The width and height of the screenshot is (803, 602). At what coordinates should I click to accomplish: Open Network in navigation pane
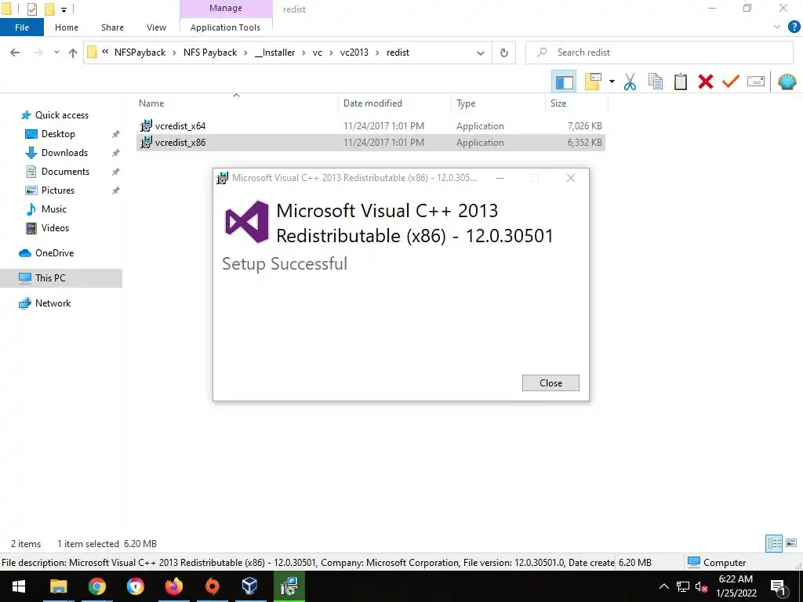53,303
